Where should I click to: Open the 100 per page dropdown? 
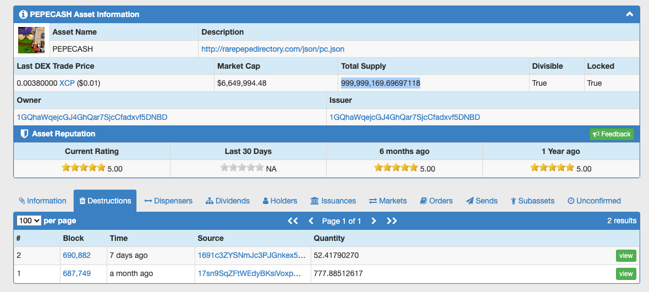point(29,221)
